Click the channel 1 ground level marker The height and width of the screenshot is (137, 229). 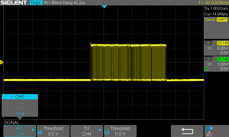[x=1, y=62]
